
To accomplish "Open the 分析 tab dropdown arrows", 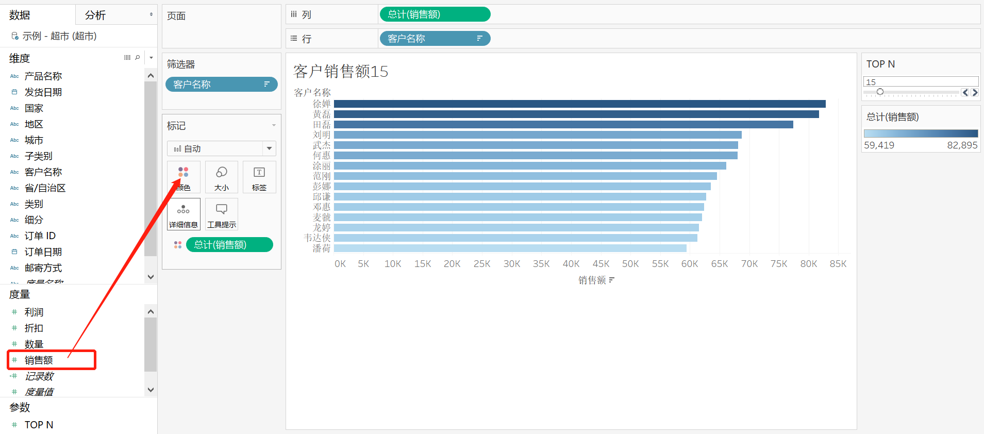I will [151, 14].
